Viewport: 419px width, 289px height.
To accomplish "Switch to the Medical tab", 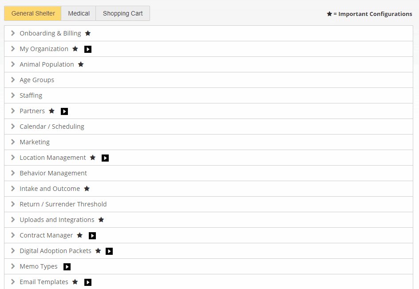I will 79,13.
